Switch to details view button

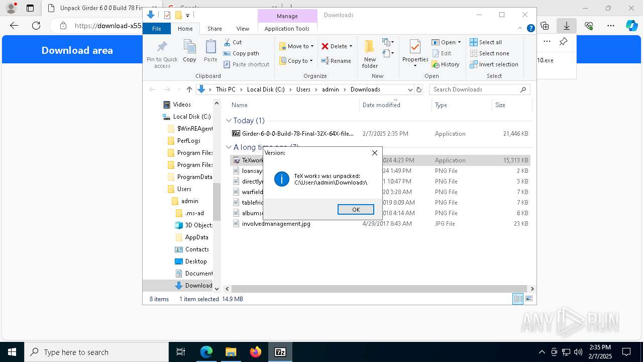[518, 299]
